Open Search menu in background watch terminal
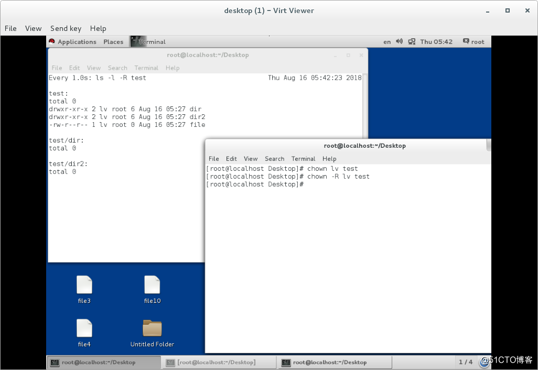Viewport: 538px width, 370px height. [117, 68]
